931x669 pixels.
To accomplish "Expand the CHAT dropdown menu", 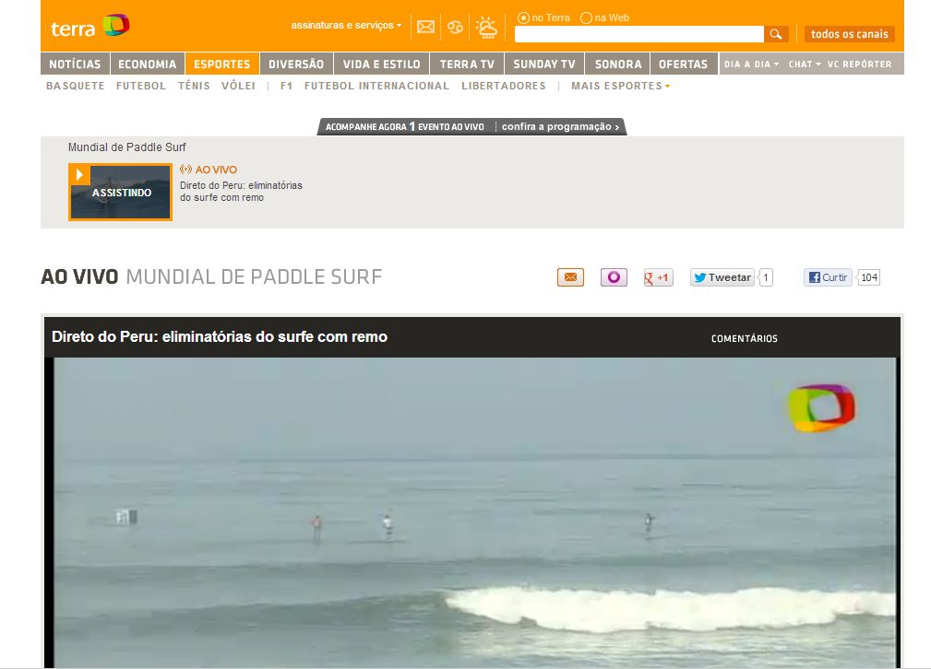I will (x=805, y=65).
